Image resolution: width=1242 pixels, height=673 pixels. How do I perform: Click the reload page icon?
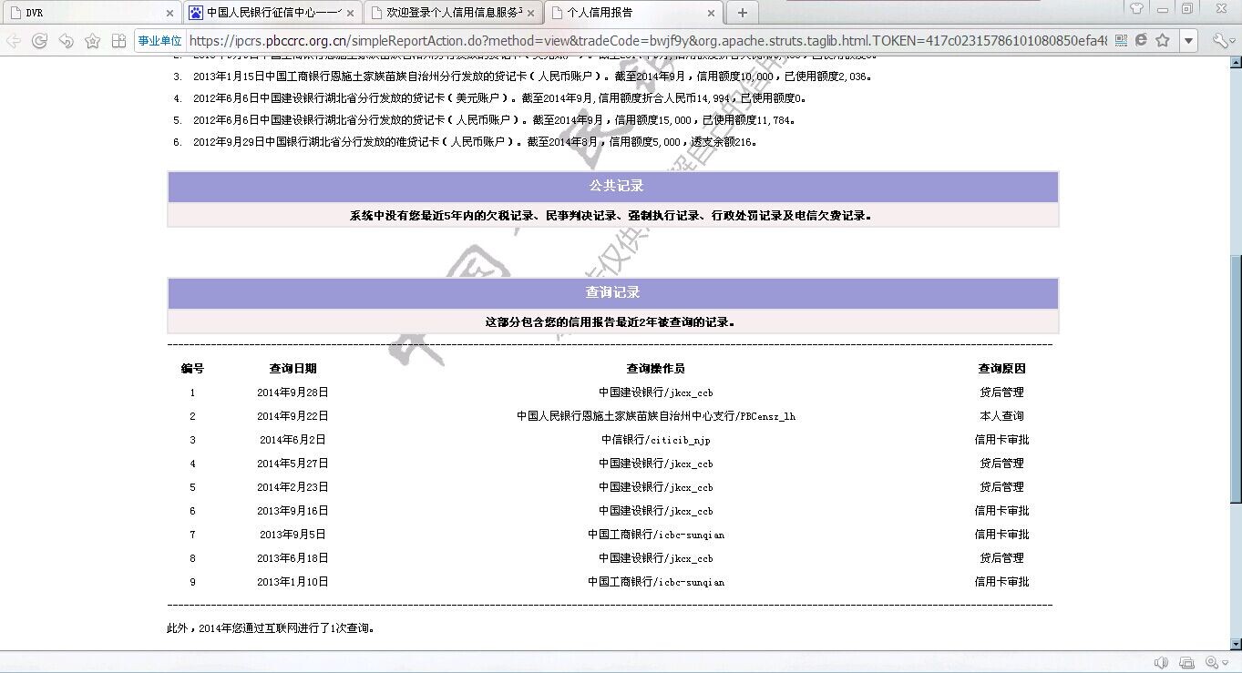click(x=39, y=41)
